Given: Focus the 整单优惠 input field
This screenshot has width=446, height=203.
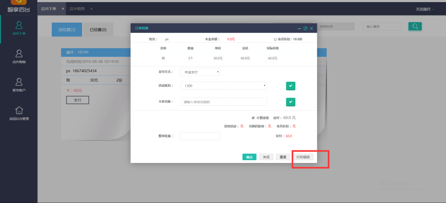Looking at the screenshot, I should point(200,136).
